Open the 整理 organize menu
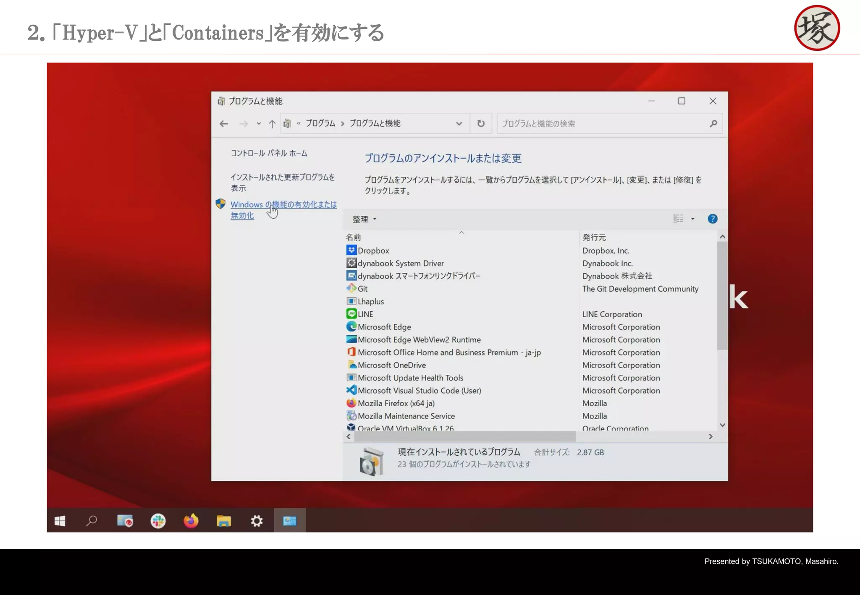This screenshot has width=860, height=595. pos(364,219)
